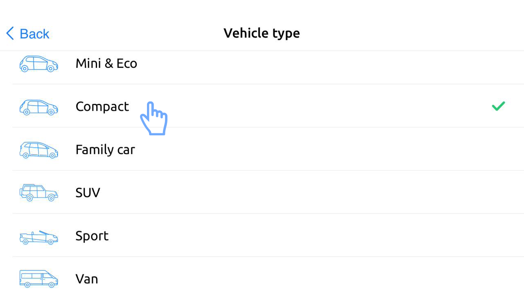Go back using the Back text

[34, 34]
